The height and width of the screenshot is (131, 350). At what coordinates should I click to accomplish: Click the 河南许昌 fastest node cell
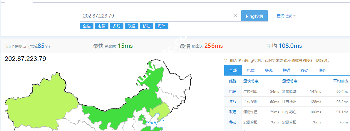250,112
